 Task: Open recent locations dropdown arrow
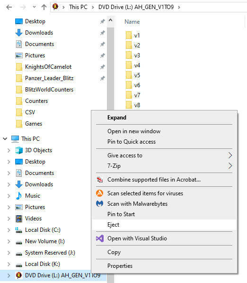tap(34, 7)
